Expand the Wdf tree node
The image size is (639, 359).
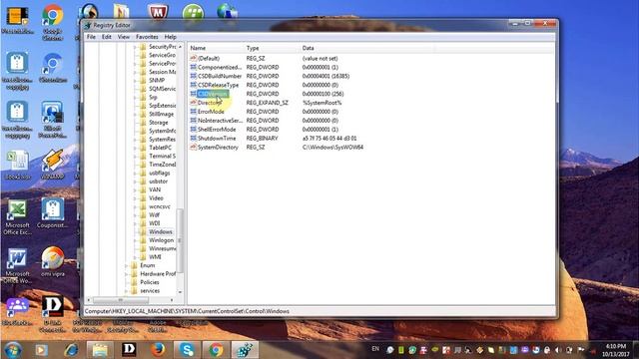click(135, 215)
